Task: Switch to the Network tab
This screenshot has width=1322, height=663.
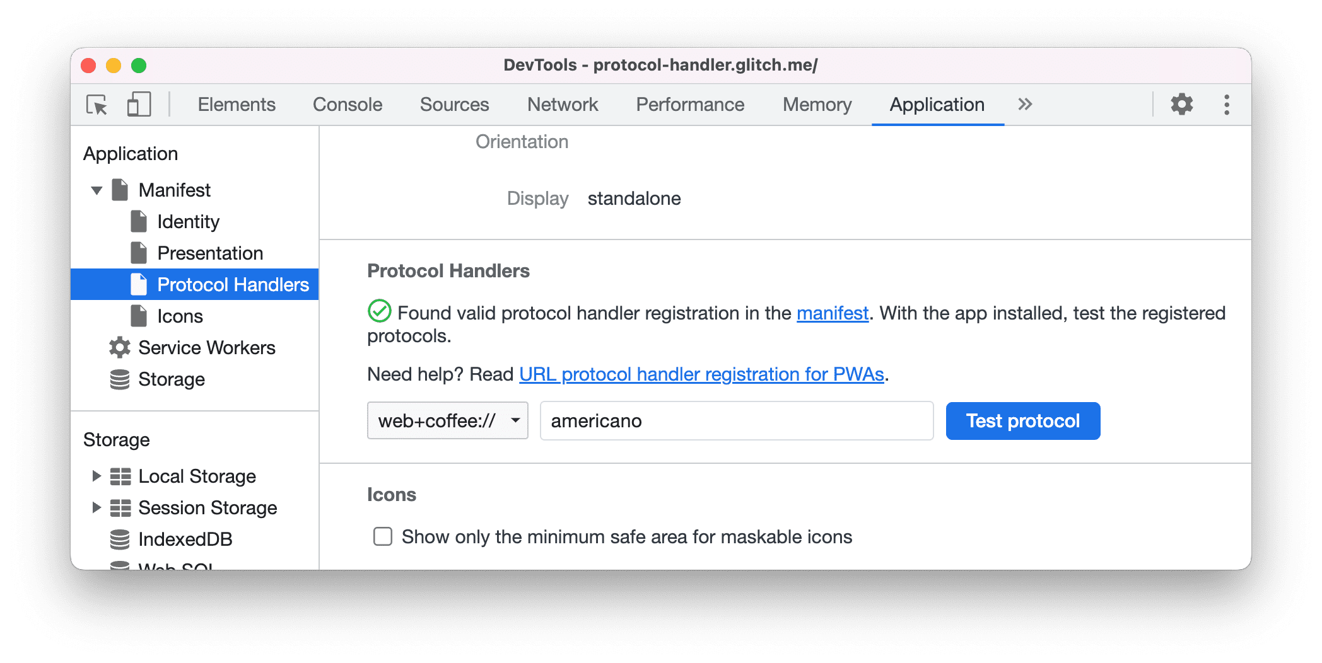Action: [562, 105]
